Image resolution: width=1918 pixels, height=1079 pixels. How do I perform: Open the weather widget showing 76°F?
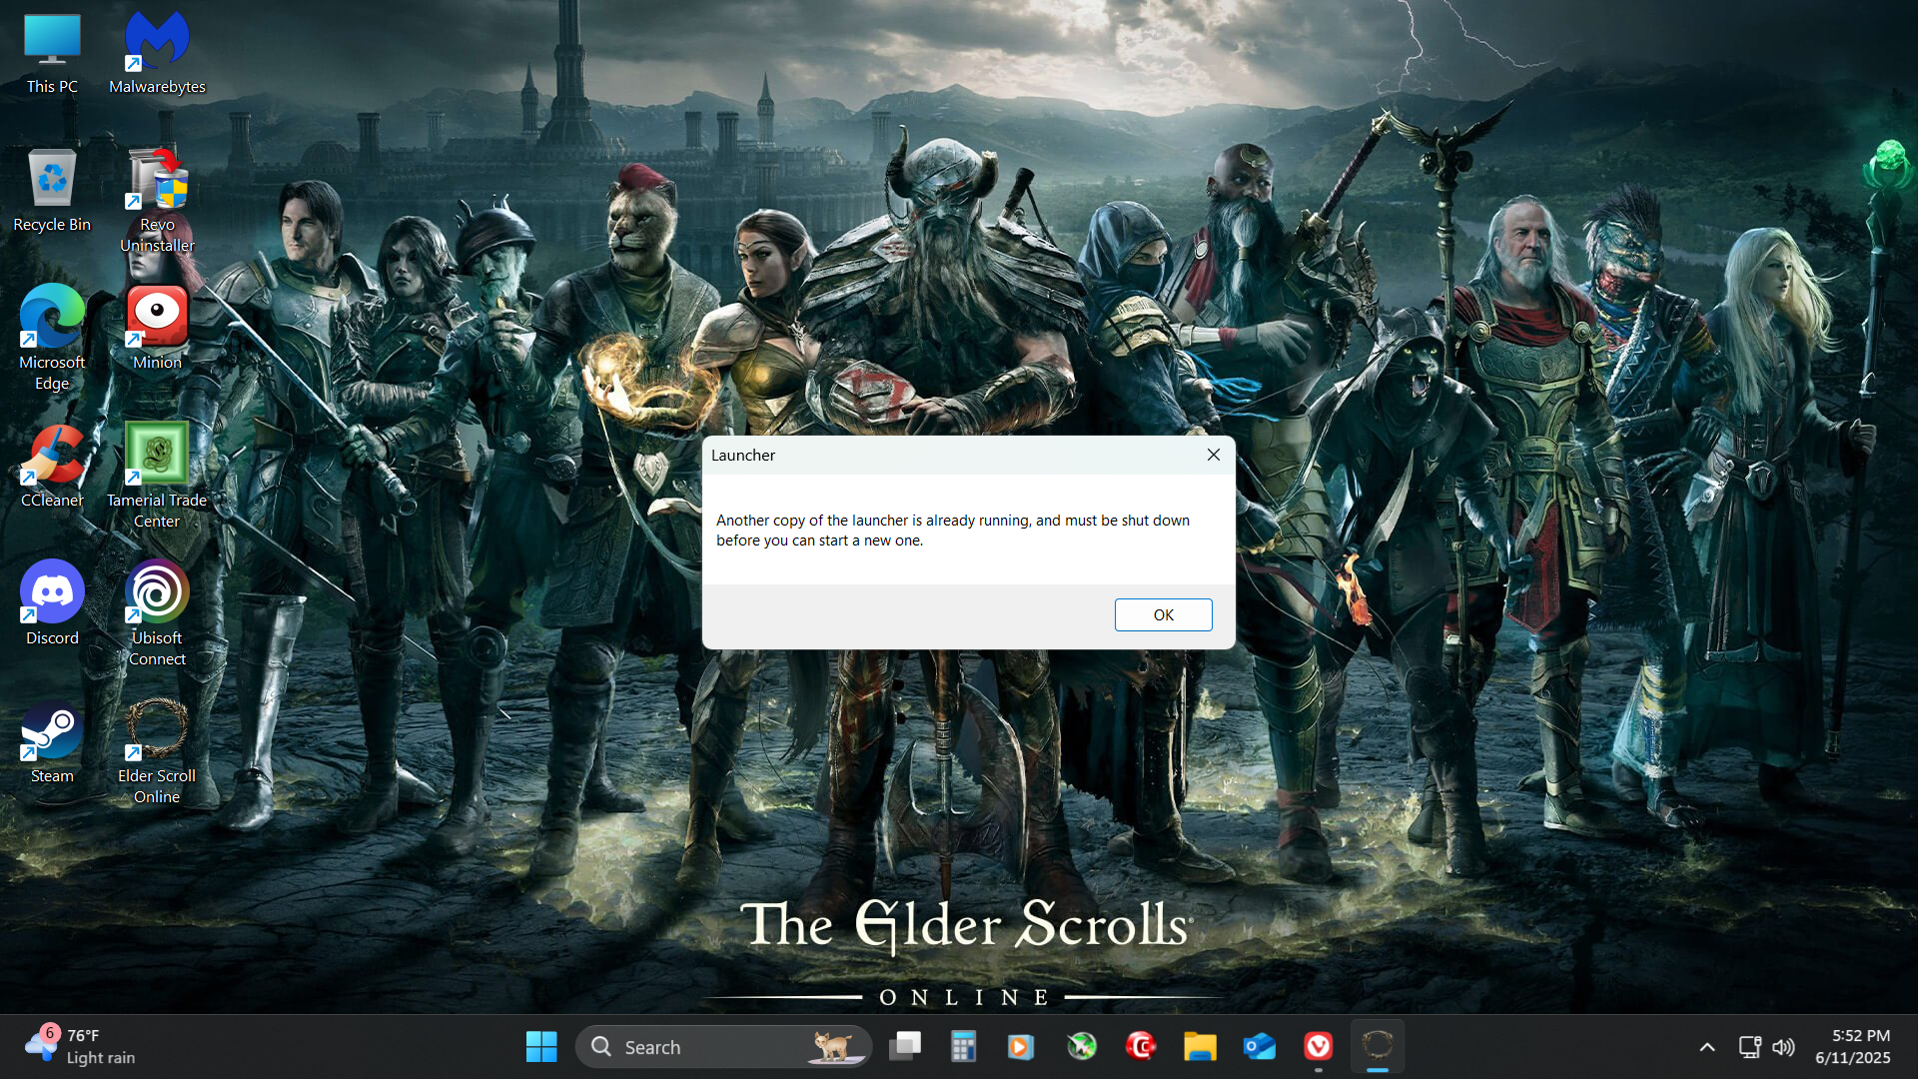pyautogui.click(x=80, y=1046)
